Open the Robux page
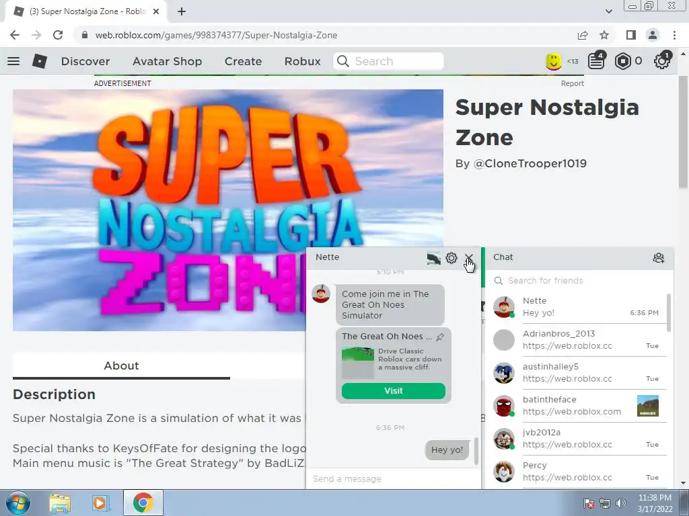Screen dimensions: 689x516 [302, 61]
